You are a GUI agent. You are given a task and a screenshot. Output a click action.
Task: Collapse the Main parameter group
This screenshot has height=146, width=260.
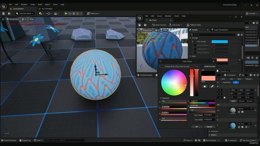click(191, 56)
